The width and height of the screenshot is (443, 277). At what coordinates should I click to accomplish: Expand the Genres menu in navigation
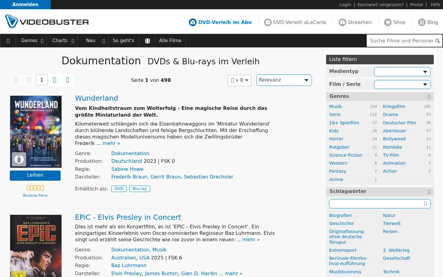tap(32, 41)
